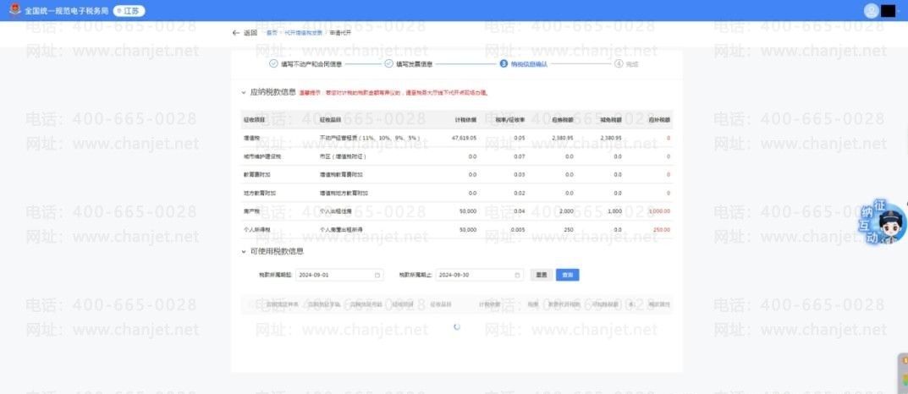Open calendar icon for the end date
This screenshot has height=394, width=908.
click(x=517, y=276)
